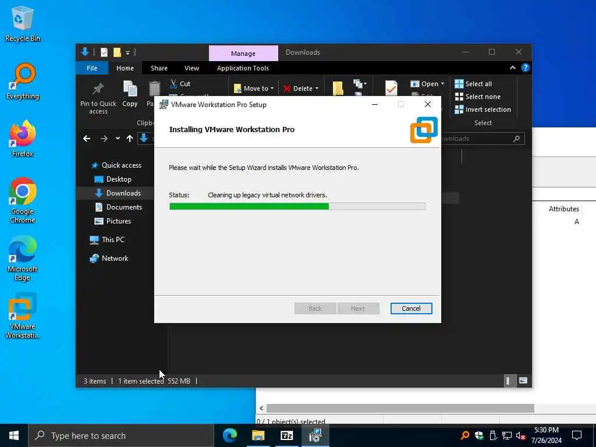This screenshot has width=596, height=447.
Task: Collapse the Explorer ribbon with the chevron
Action: tap(512, 68)
